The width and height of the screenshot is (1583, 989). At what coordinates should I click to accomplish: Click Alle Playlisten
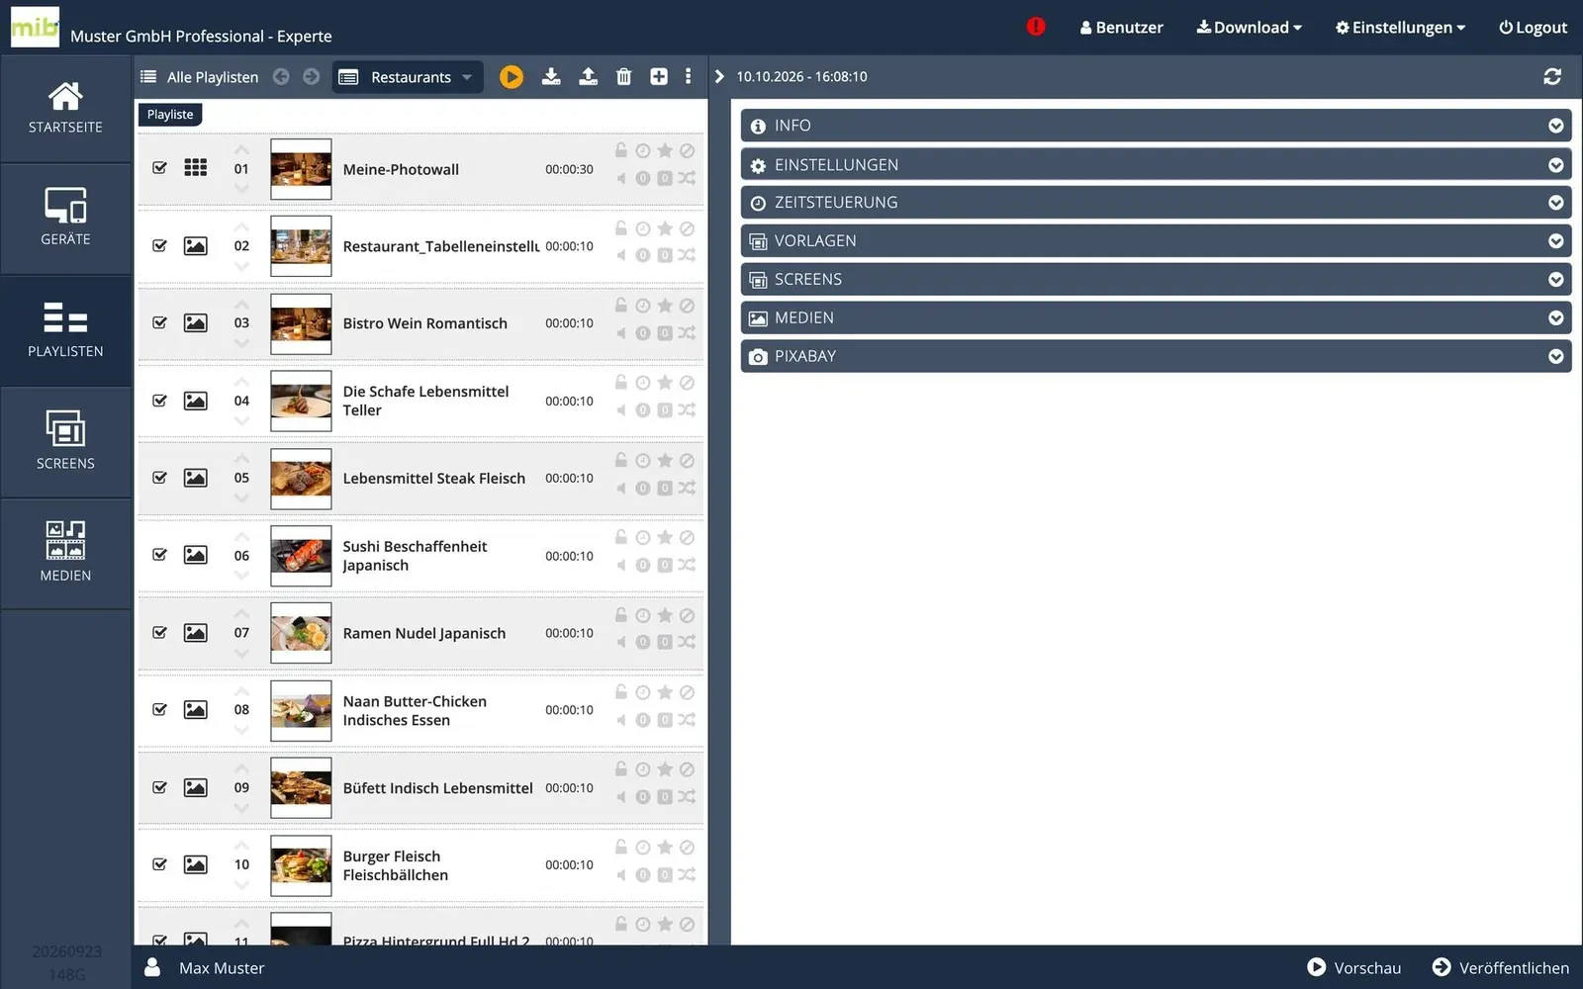click(199, 77)
